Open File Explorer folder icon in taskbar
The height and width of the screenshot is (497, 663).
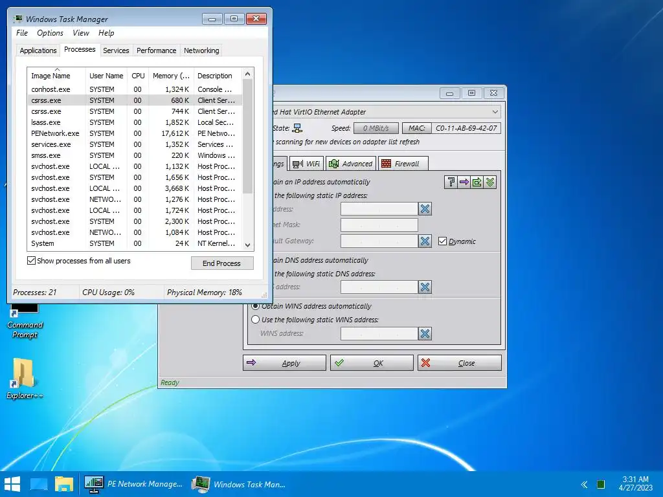64,484
